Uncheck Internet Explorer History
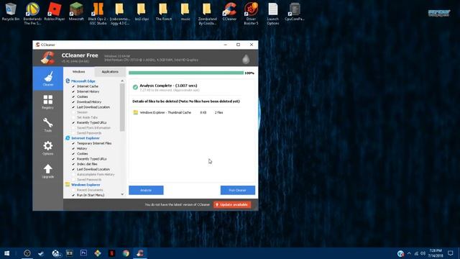Screen dimensions: 460x259 pyautogui.click(x=73, y=149)
